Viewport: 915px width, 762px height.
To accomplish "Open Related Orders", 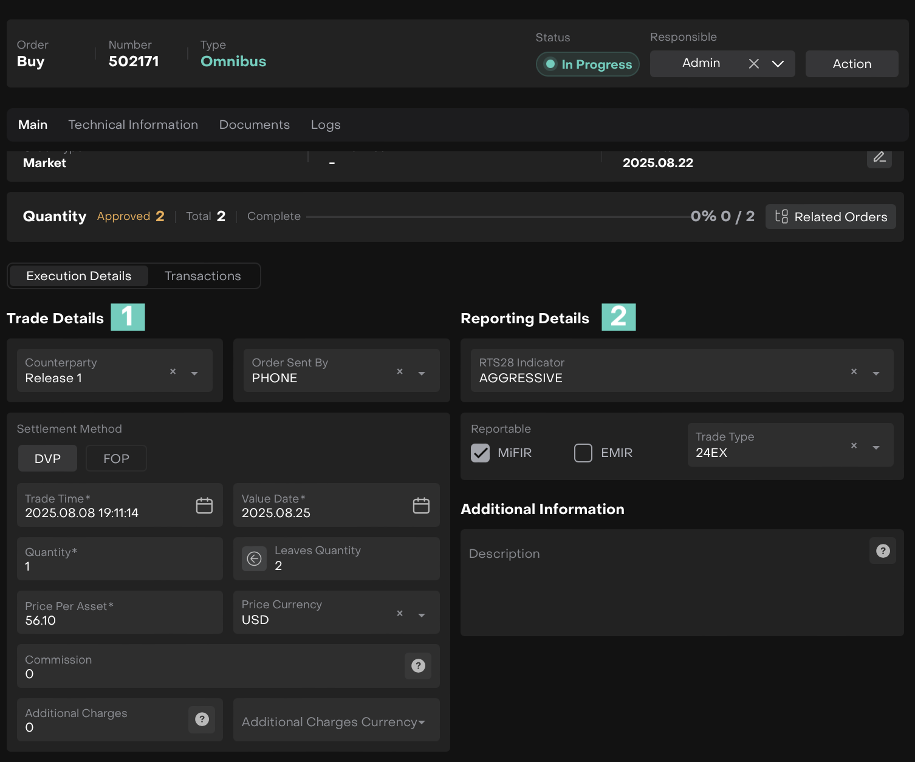I will pyautogui.click(x=831, y=217).
